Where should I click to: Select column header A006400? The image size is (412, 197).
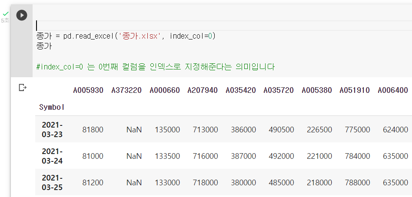[x=393, y=90]
